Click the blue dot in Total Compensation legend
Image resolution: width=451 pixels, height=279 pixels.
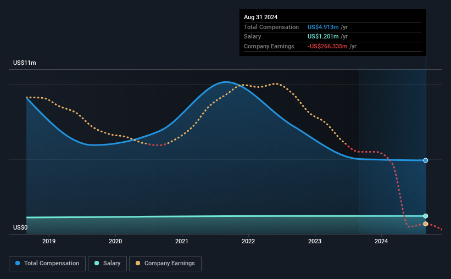pos(18,263)
